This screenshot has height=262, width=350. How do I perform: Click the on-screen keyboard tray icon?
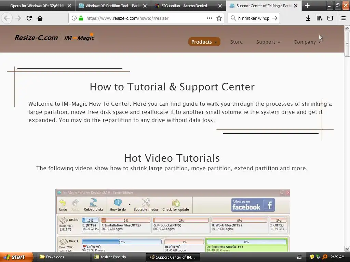coord(299,257)
